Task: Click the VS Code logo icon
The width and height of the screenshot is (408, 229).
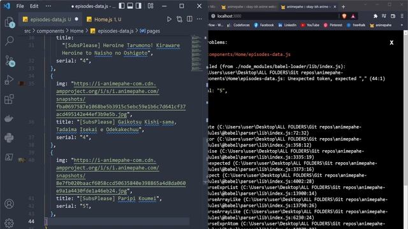Action: 7,6
